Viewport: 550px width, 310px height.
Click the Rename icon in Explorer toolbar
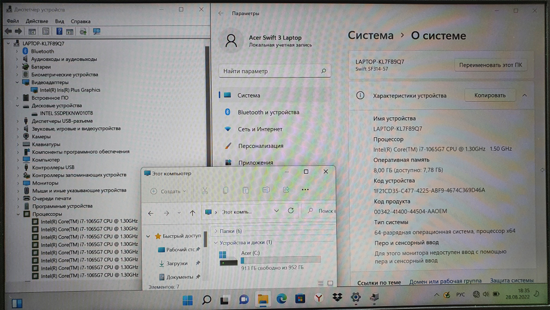(266, 190)
